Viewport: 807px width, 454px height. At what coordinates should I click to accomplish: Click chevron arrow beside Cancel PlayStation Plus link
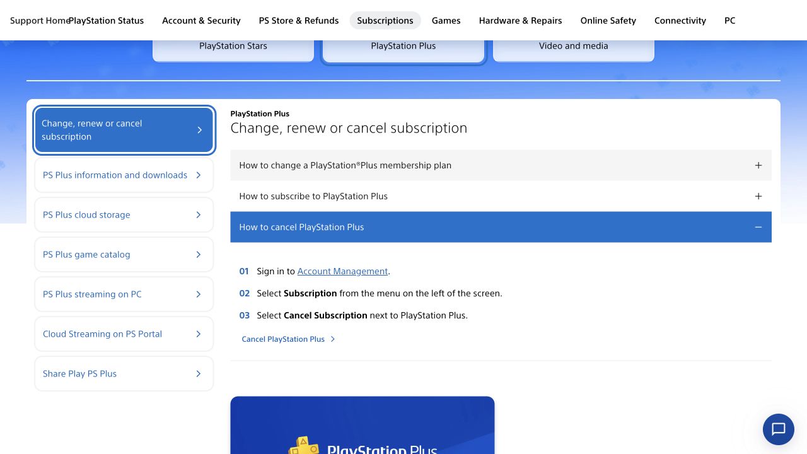tap(333, 339)
